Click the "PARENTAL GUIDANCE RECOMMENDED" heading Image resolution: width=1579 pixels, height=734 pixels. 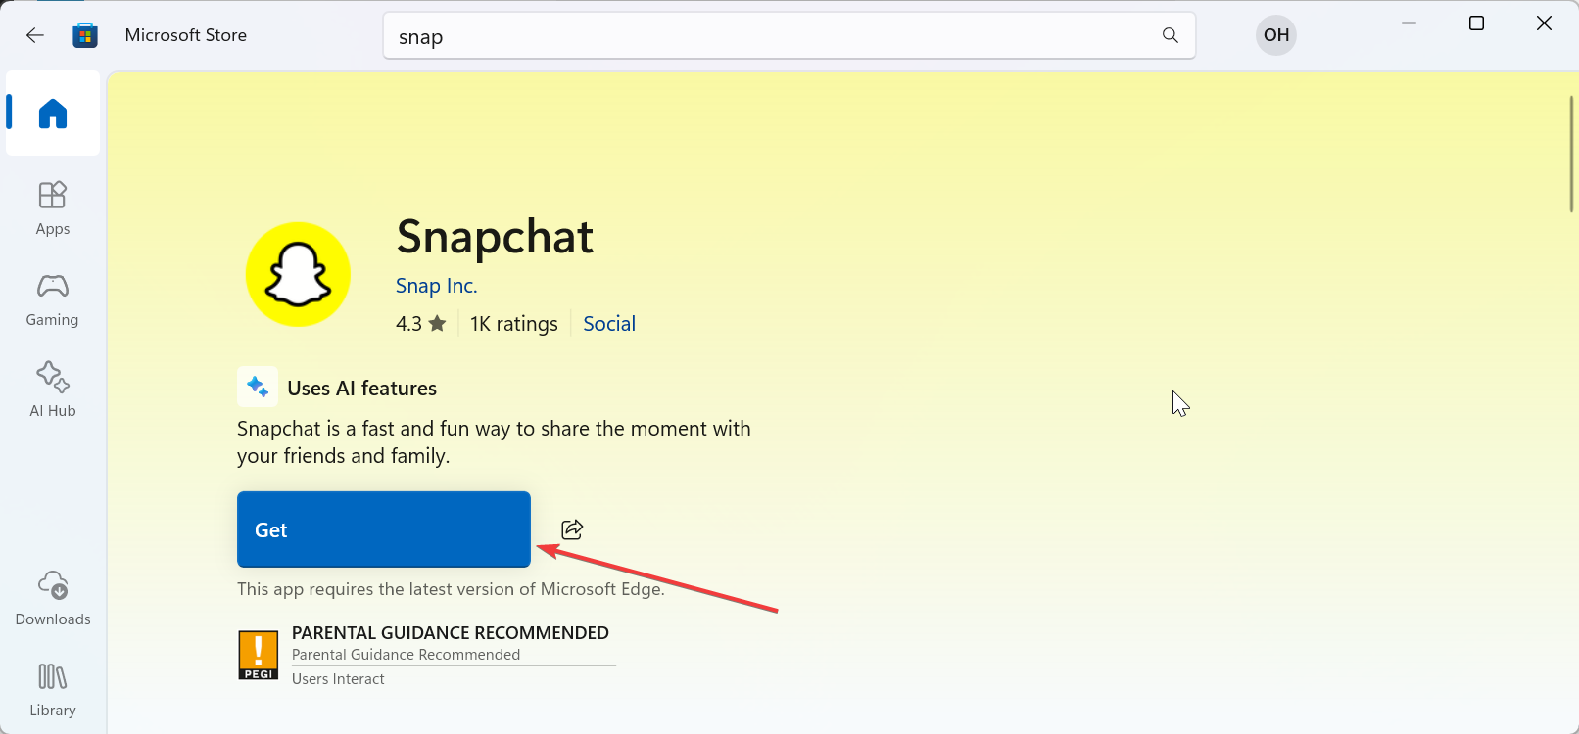pyautogui.click(x=451, y=633)
